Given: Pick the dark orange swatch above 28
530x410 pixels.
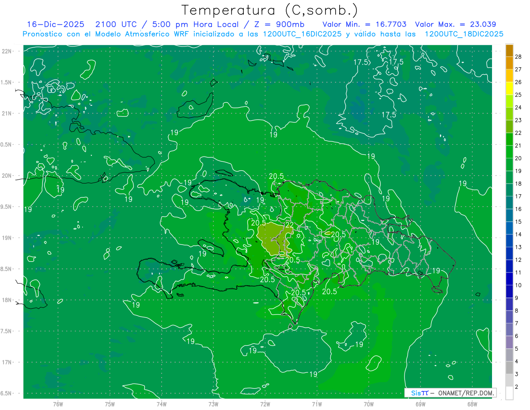Looking at the screenshot, I should (509, 50).
